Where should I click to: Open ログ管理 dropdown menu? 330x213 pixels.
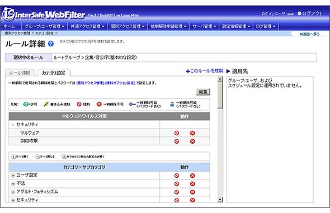click(x=266, y=26)
